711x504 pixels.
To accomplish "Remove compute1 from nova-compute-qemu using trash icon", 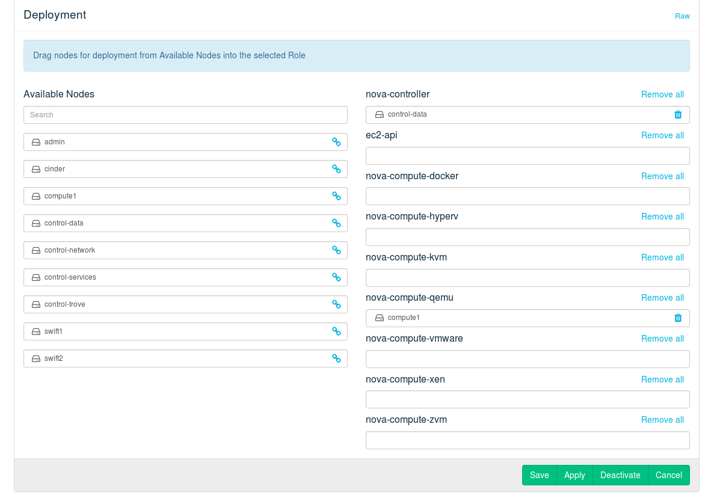I will [x=678, y=318].
